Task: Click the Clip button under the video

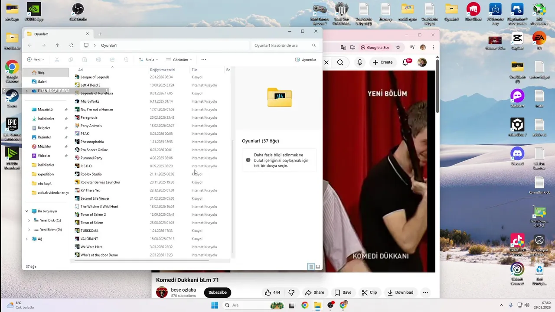Action: pyautogui.click(x=369, y=292)
